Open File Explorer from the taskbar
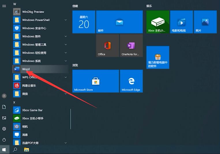The height and width of the screenshot is (154, 220). tap(27, 150)
